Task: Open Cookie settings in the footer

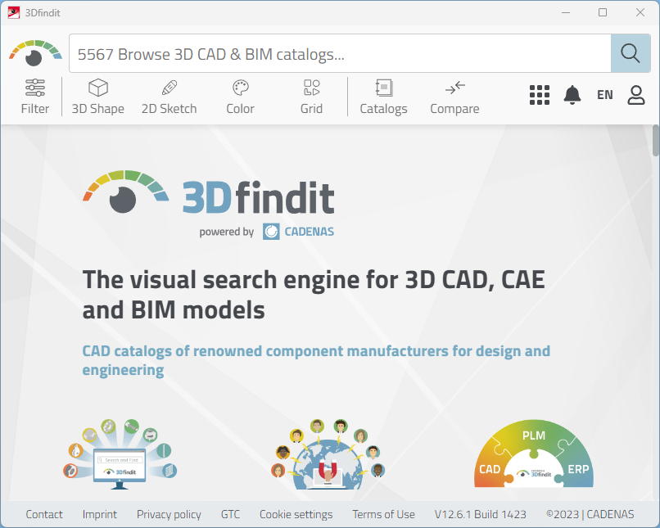Action: click(296, 514)
